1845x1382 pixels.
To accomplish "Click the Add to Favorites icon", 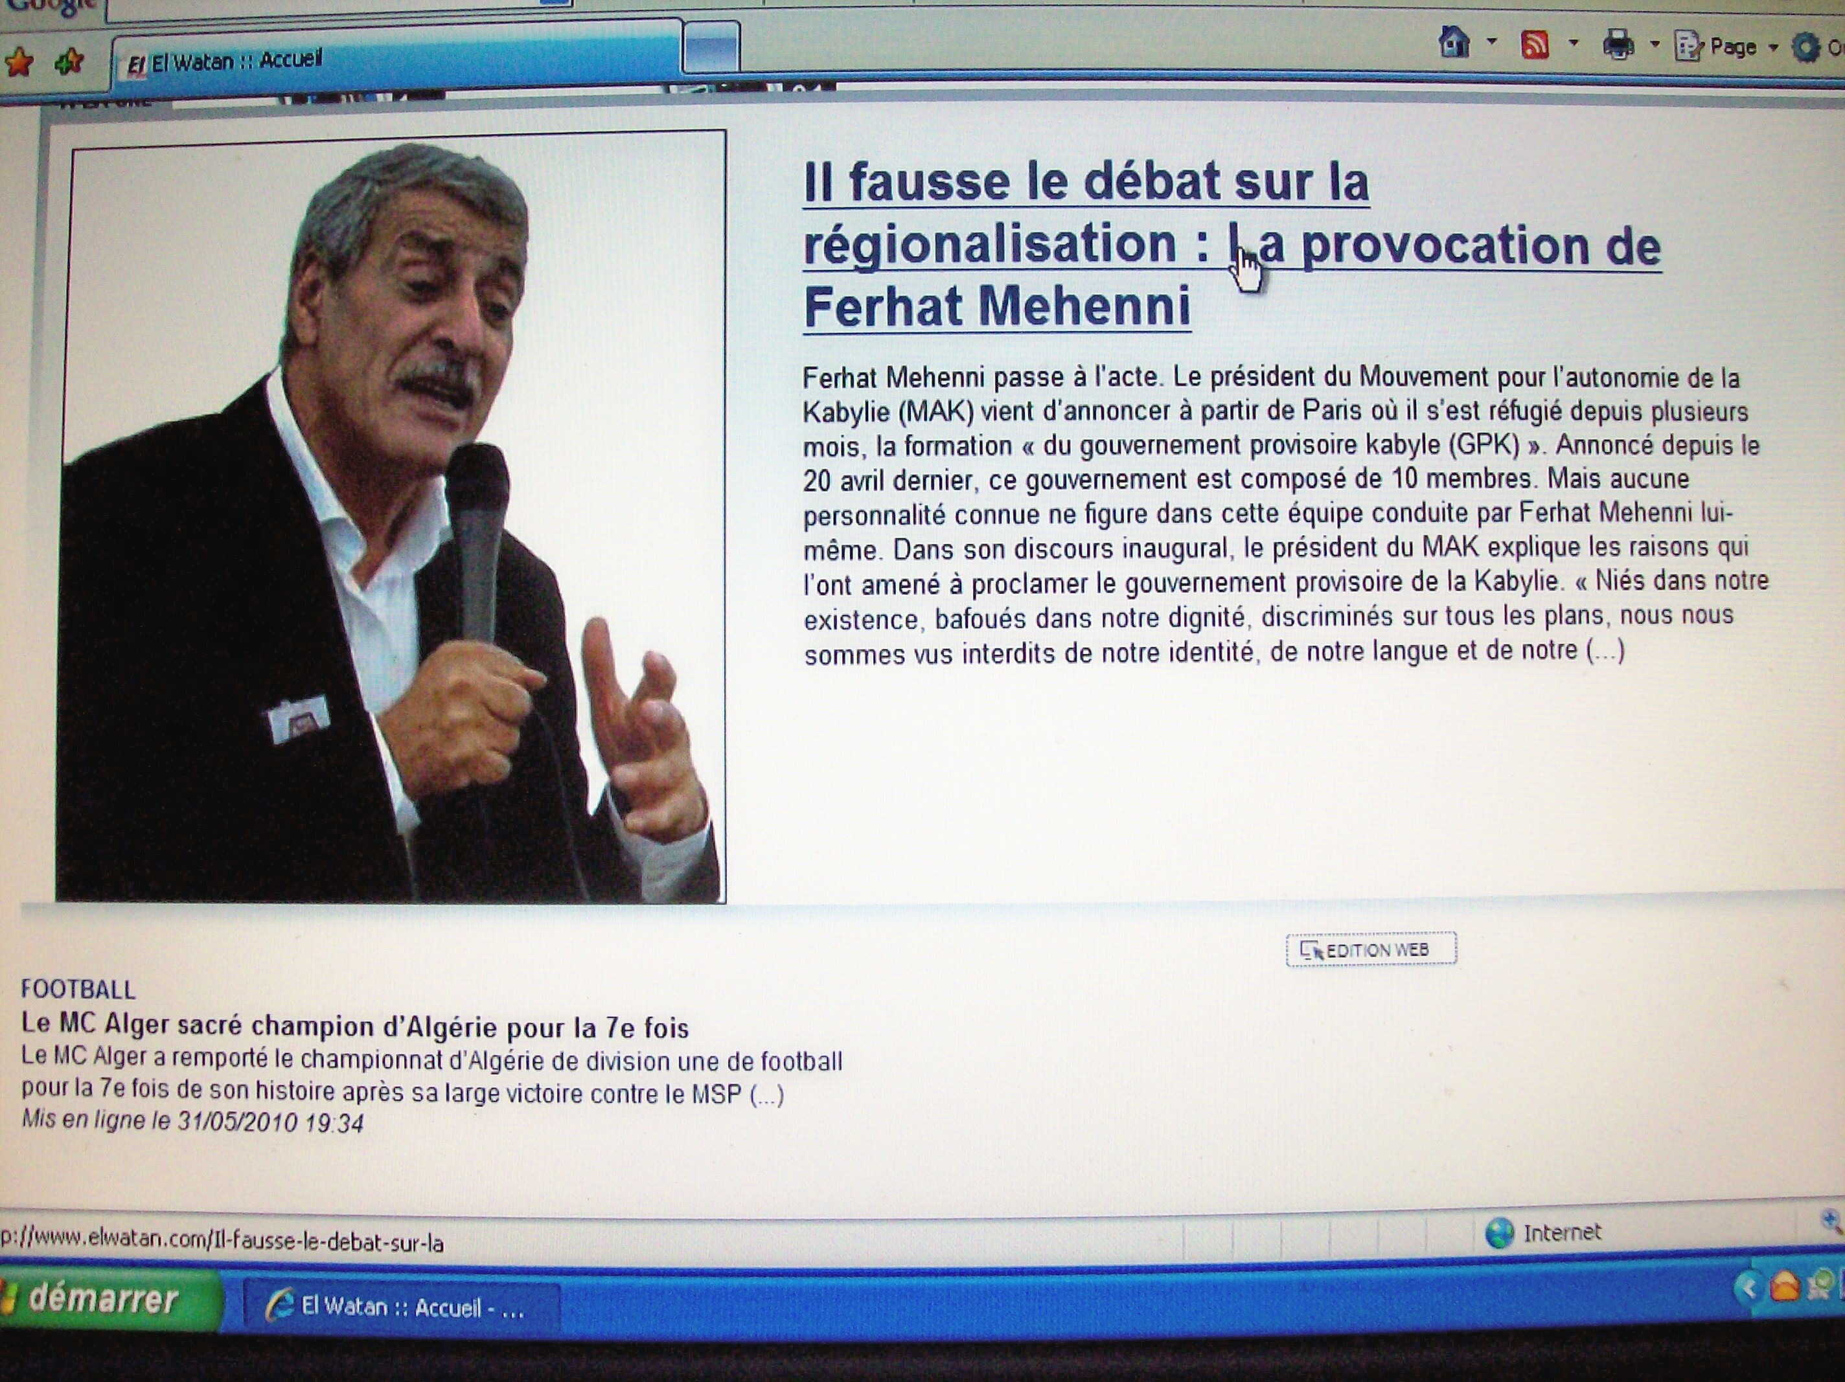I will click(69, 62).
